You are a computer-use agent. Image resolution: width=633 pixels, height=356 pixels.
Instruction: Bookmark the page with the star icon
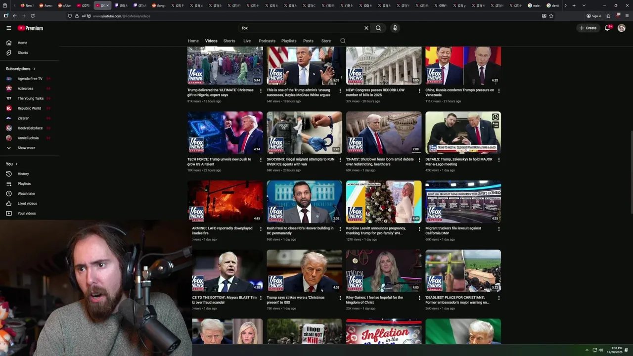(x=551, y=16)
